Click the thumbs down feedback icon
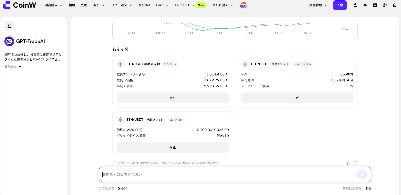Screen dimensions: 401x195 click(355, 163)
